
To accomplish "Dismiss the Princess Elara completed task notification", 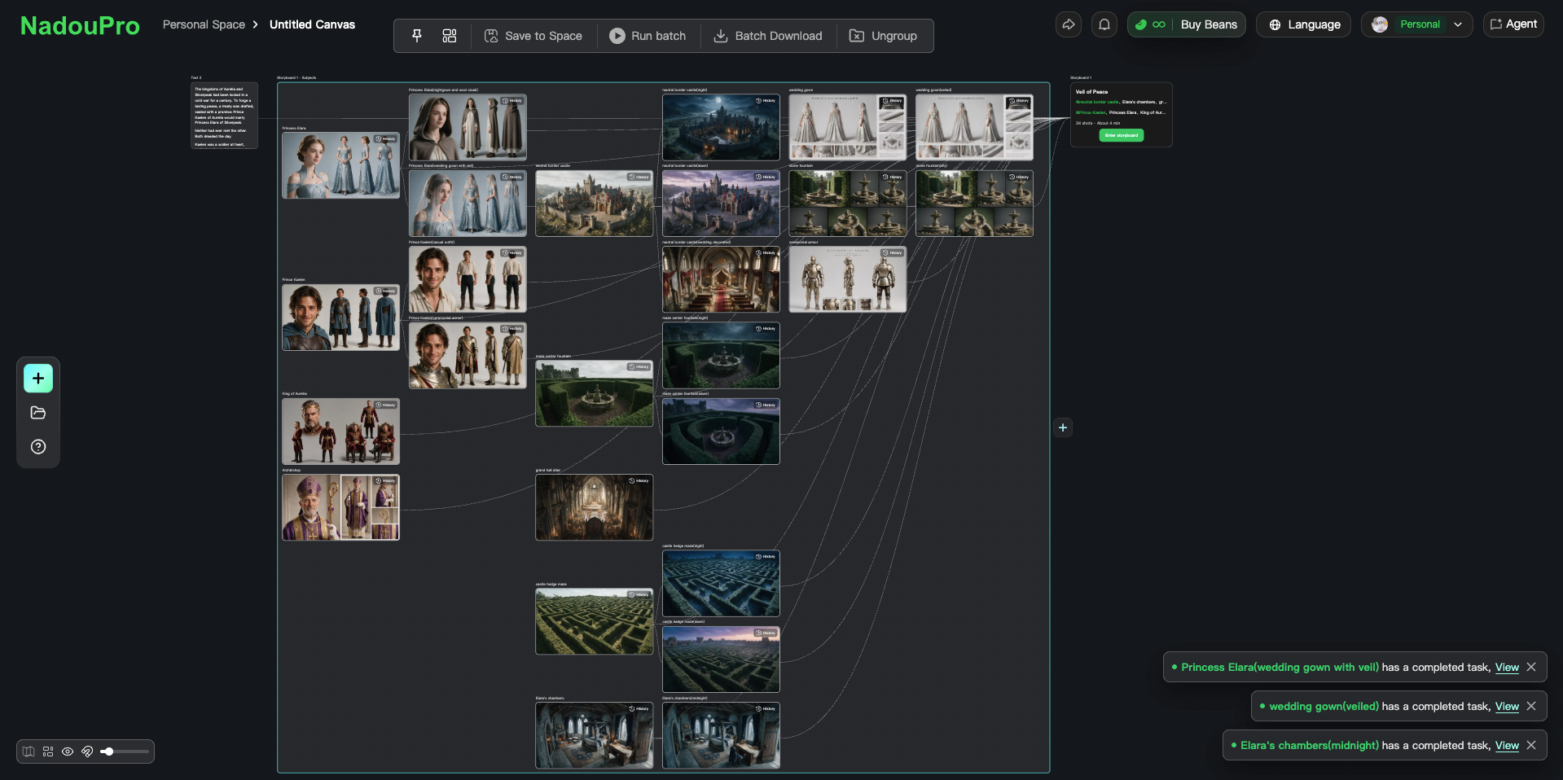I will point(1531,667).
